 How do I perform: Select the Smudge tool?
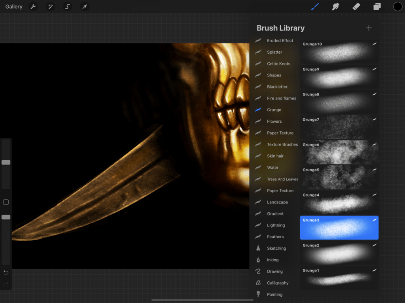[x=335, y=7]
